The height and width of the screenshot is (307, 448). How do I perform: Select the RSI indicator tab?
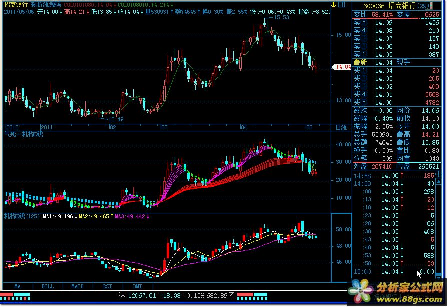pyautogui.click(x=108, y=286)
